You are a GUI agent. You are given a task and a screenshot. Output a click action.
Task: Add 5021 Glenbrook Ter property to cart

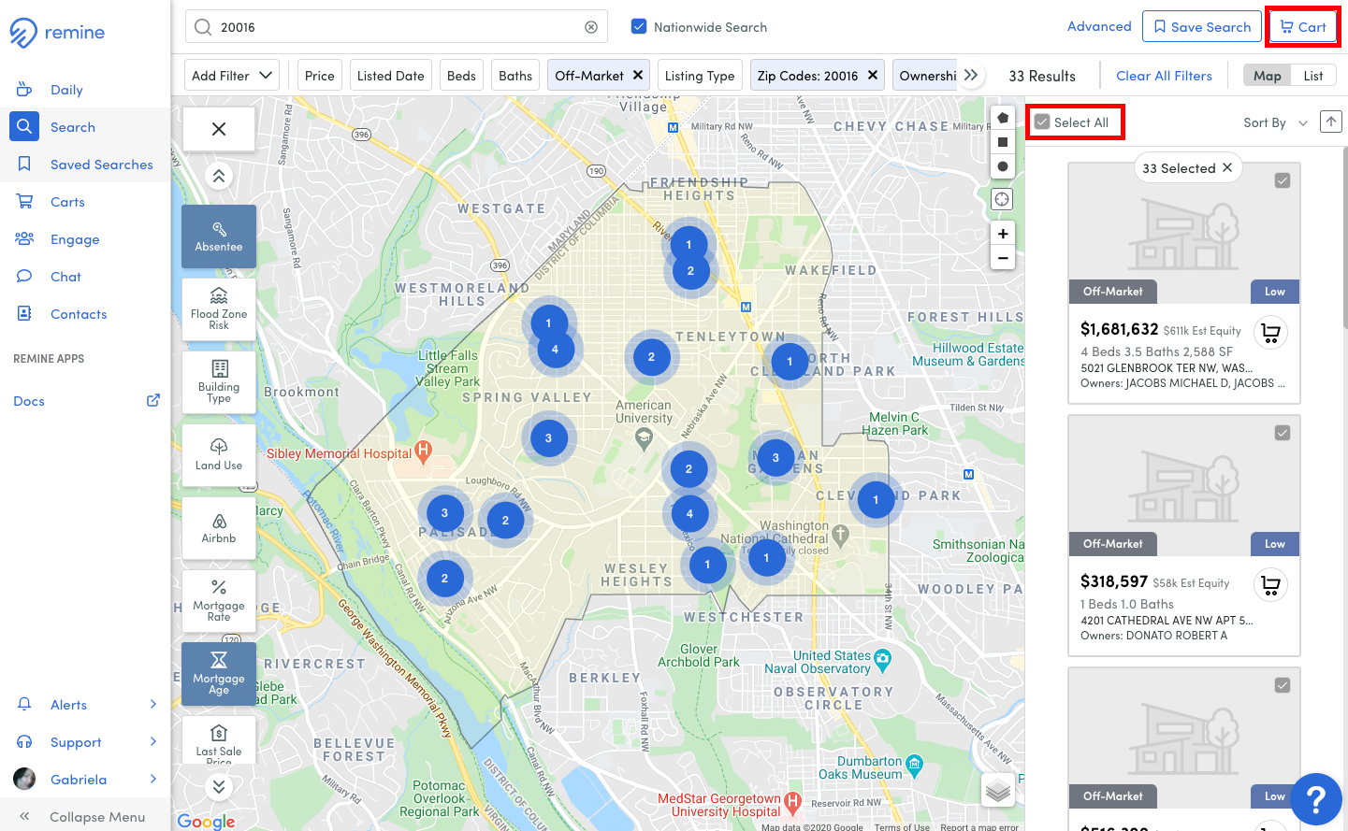(1270, 333)
